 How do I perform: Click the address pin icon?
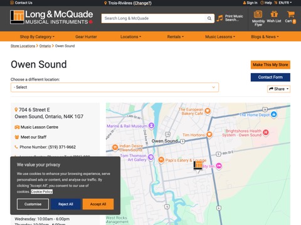coord(16,109)
